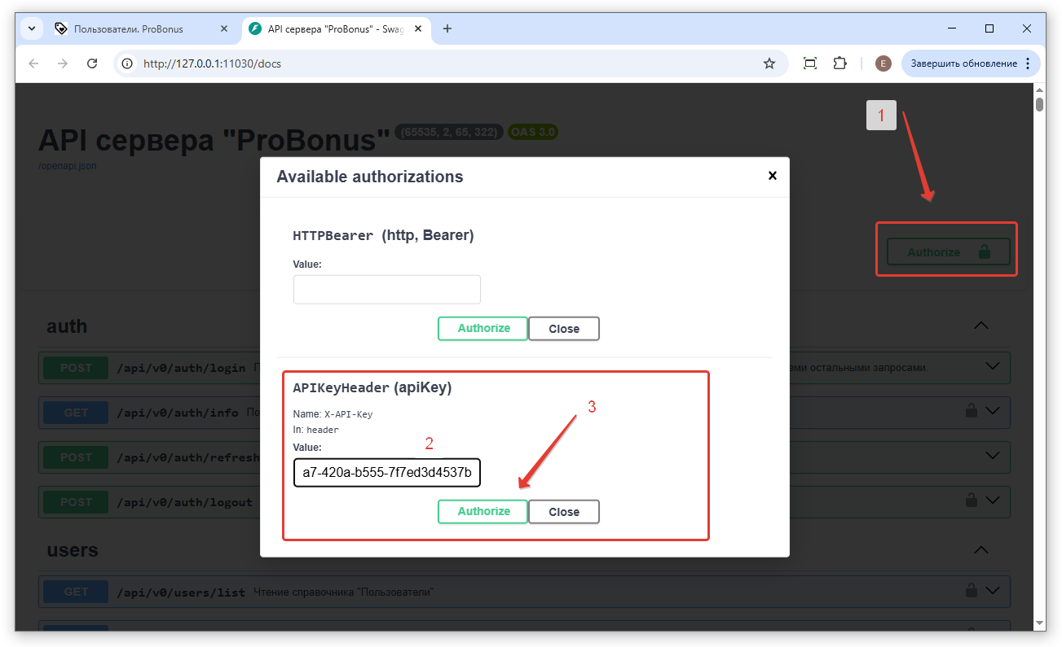
Task: Open a new browser tab
Action: coord(447,28)
